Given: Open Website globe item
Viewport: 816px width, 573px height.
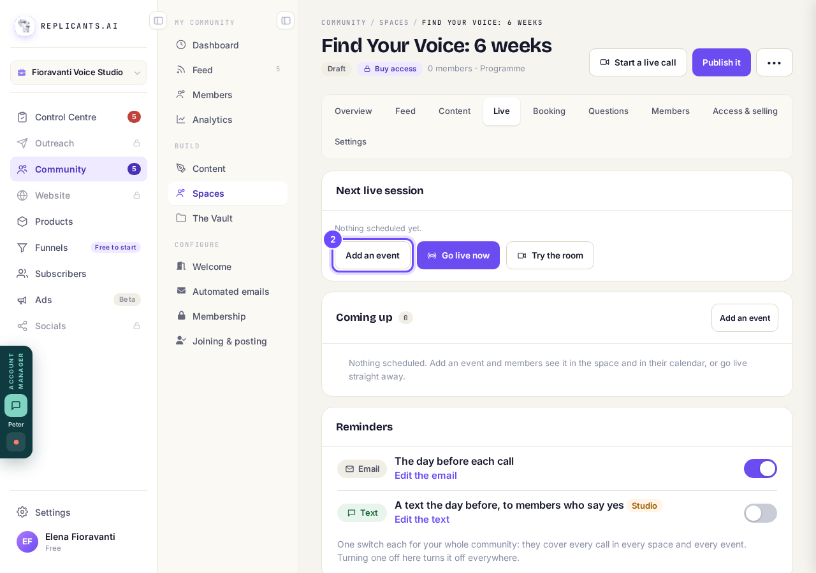Looking at the screenshot, I should (78, 195).
